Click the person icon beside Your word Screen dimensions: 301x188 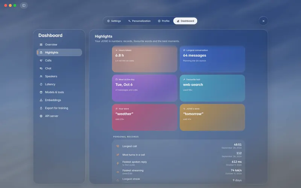(x=116, y=109)
